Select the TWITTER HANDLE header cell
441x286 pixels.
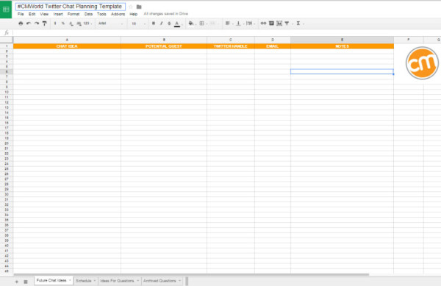[x=231, y=46]
